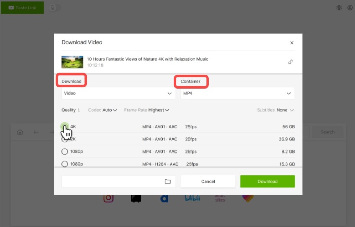Open the bilibili site icon
355x227 pixels.
(192, 198)
